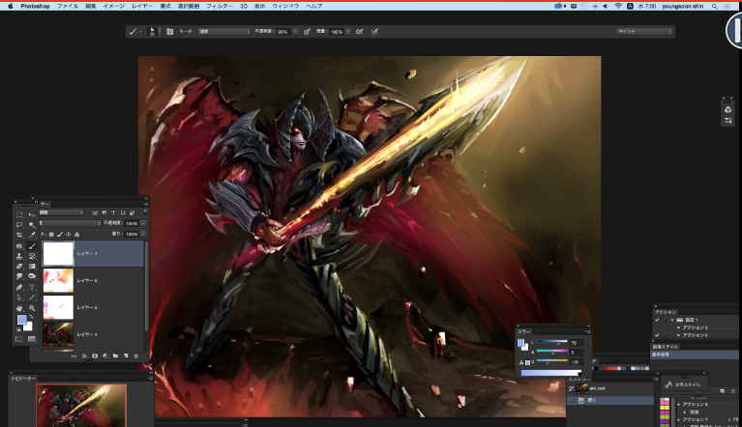The height and width of the screenshot is (427, 742).
Task: Collapse the 設定 1 action set
Action: tap(670, 320)
